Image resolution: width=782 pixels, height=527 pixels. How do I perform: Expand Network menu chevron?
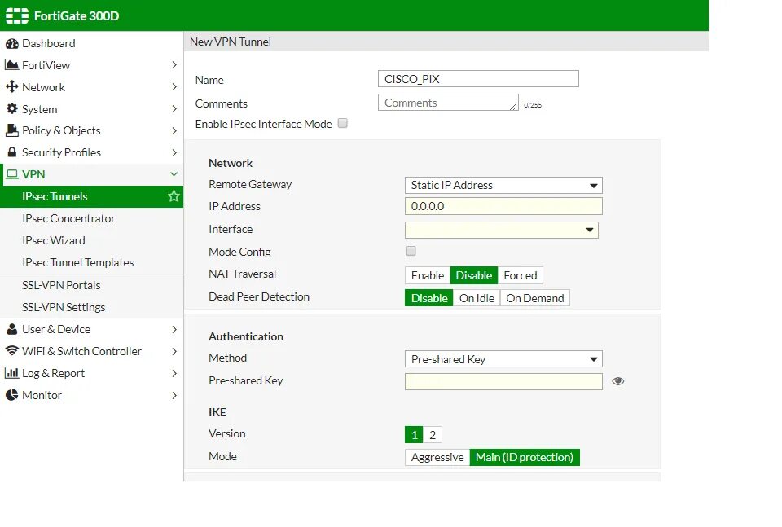coord(174,87)
